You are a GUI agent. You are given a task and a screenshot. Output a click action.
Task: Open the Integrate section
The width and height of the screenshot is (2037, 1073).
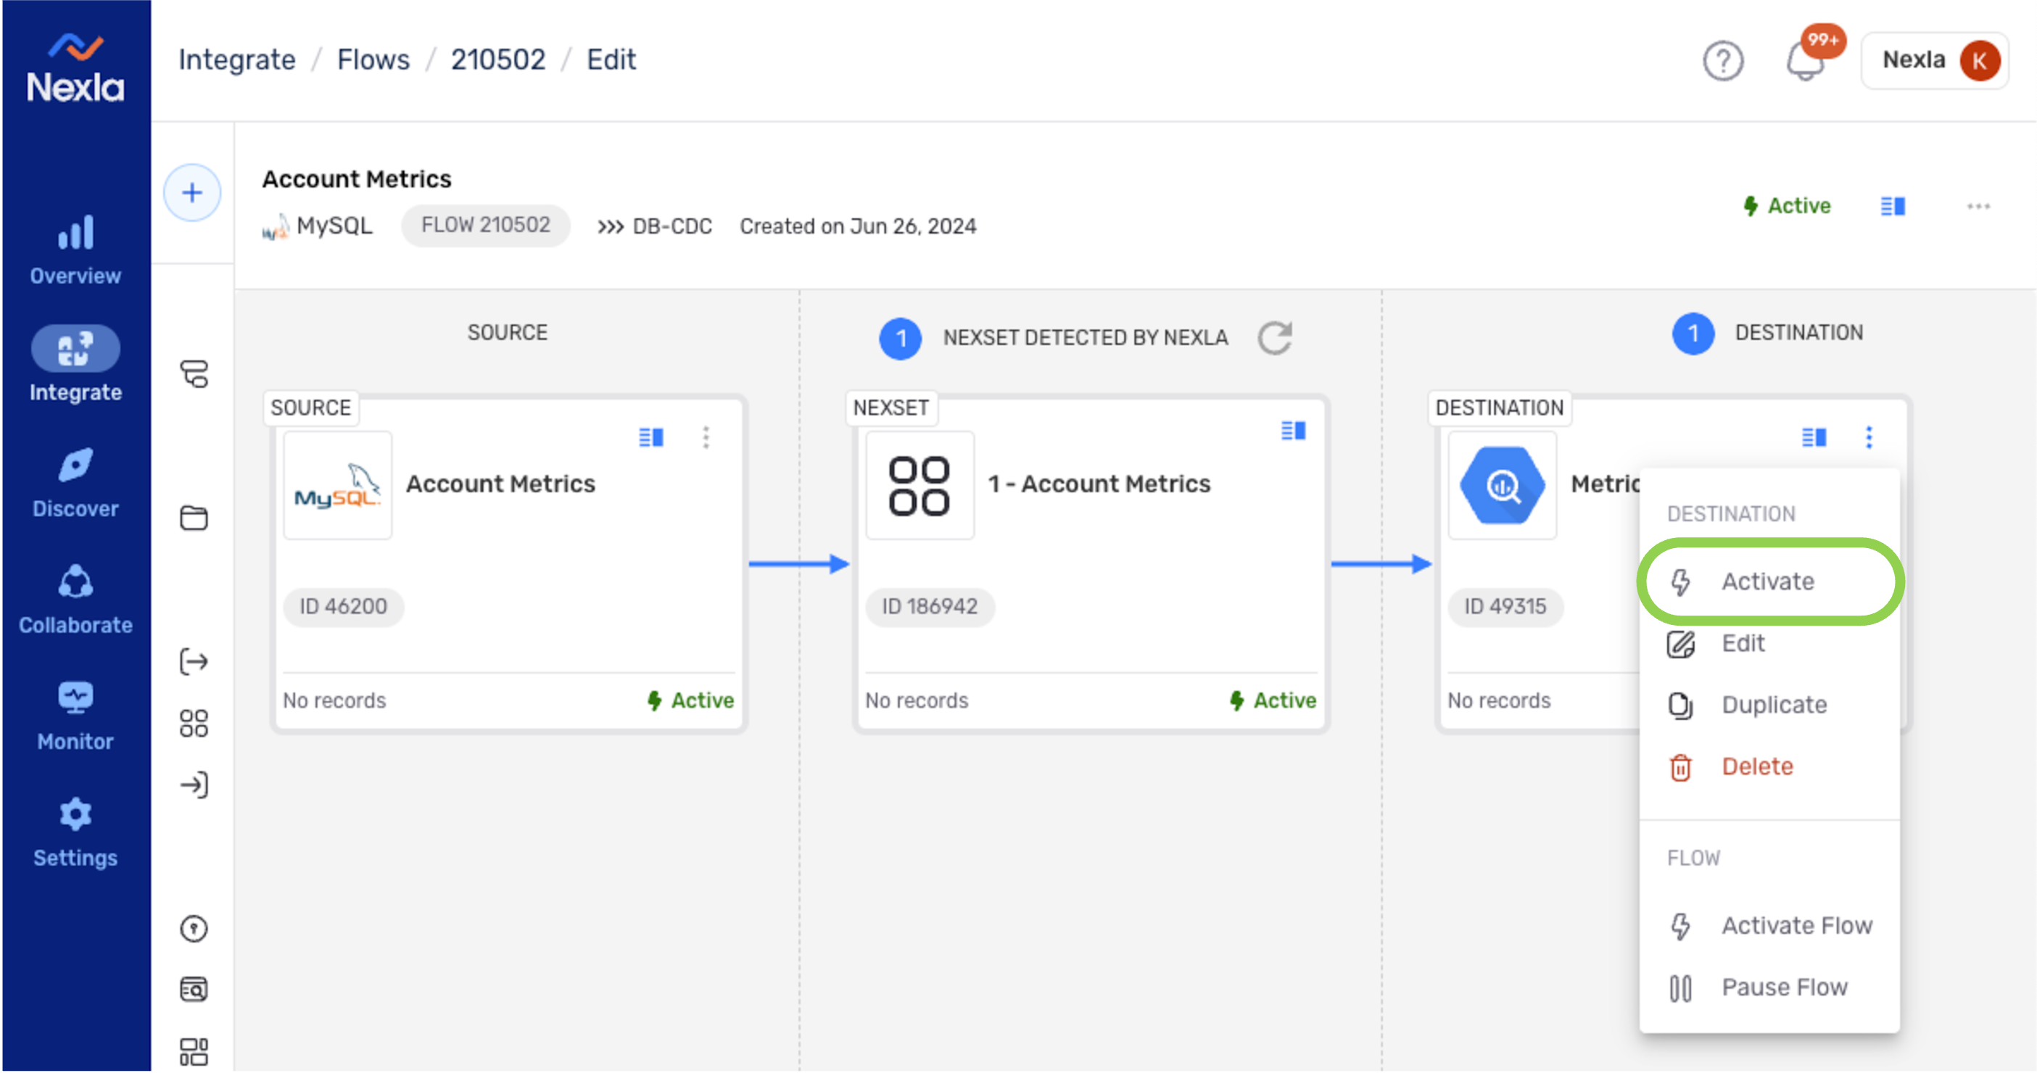click(75, 365)
